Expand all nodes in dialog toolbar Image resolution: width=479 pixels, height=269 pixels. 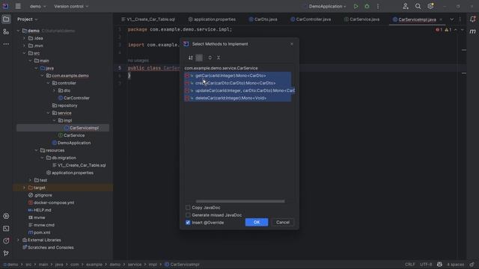210,58
